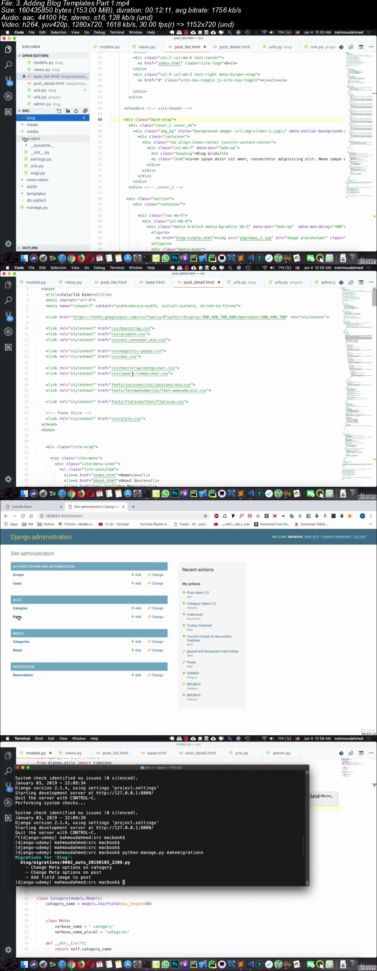Viewport: 377px width, 971px height.
Task: Open manage.py in the SRC tree
Action: [37, 208]
